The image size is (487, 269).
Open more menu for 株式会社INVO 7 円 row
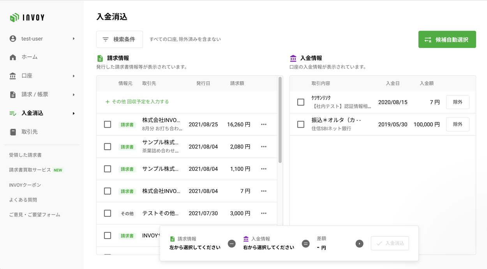pyautogui.click(x=264, y=191)
